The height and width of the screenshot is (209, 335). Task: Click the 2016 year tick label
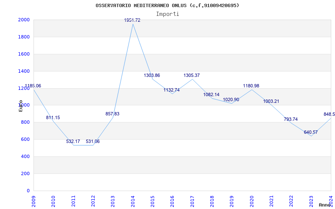click(173, 201)
